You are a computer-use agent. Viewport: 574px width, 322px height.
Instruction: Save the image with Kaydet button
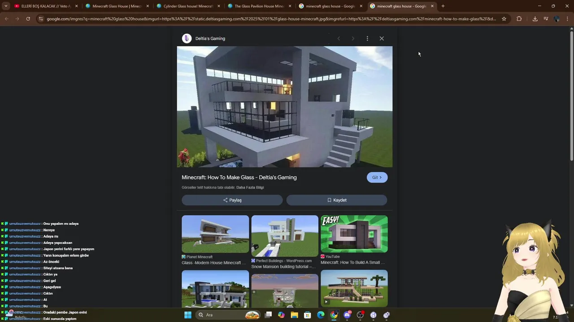[x=337, y=200]
